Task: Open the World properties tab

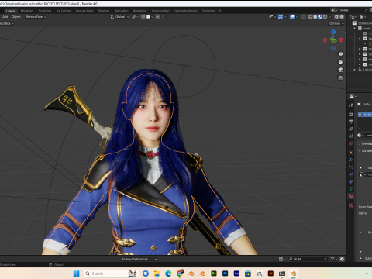Action: coord(351,143)
